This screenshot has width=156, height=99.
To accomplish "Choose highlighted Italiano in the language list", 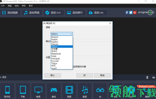I will (62, 46).
